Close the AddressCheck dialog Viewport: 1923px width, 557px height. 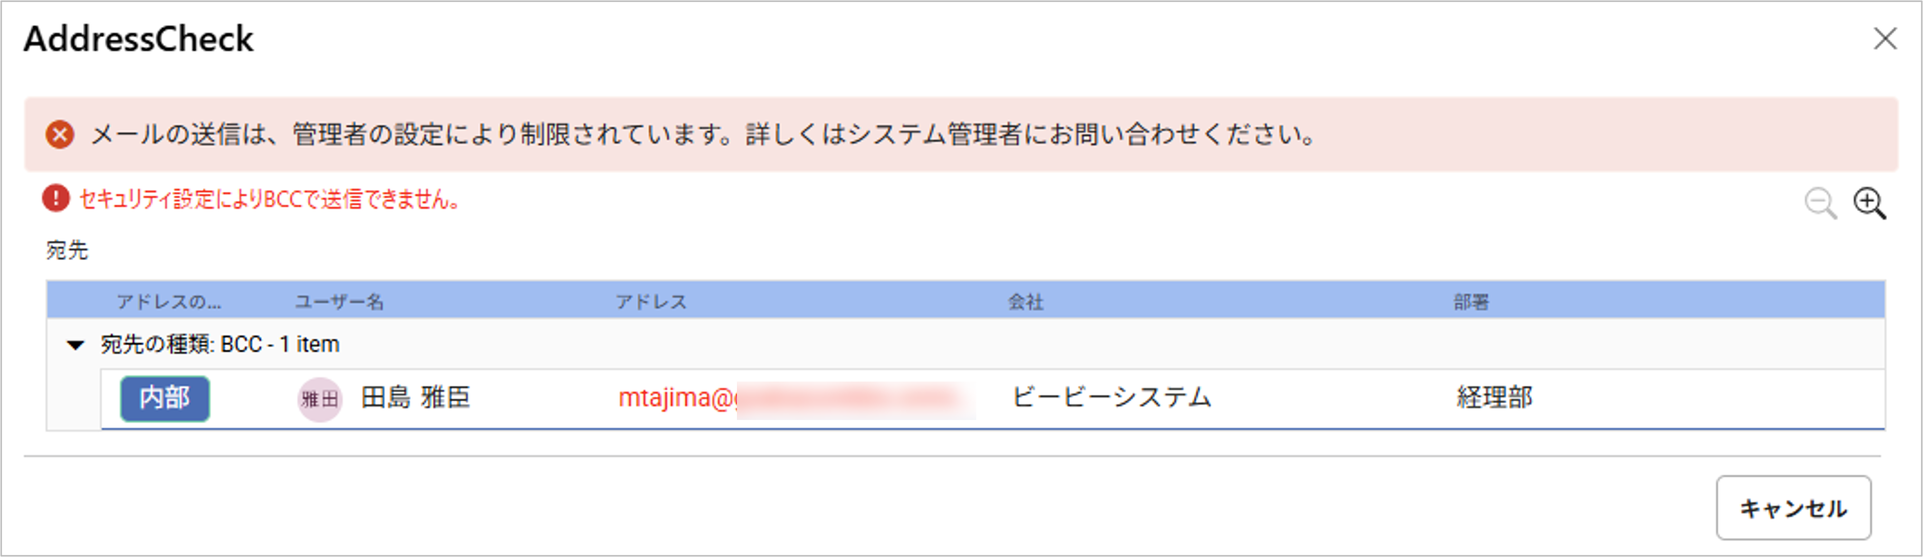(1885, 39)
